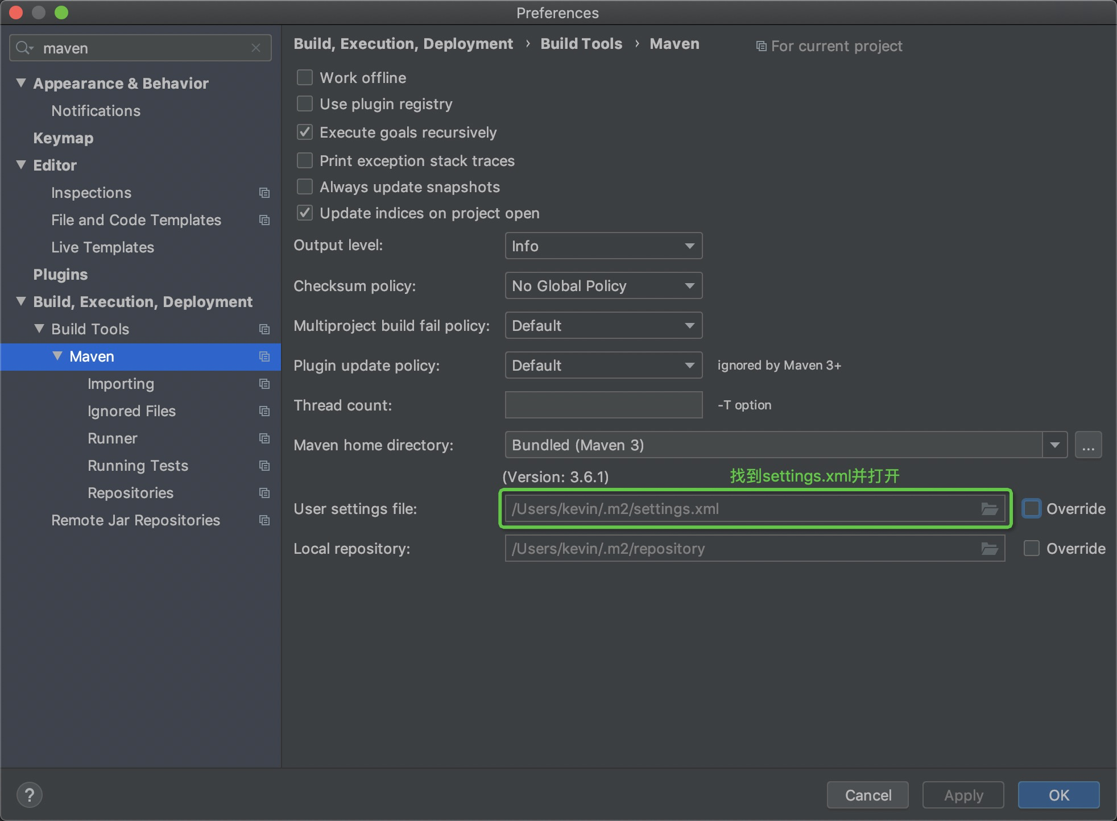Click the OK button
This screenshot has height=821, width=1117.
coord(1058,795)
